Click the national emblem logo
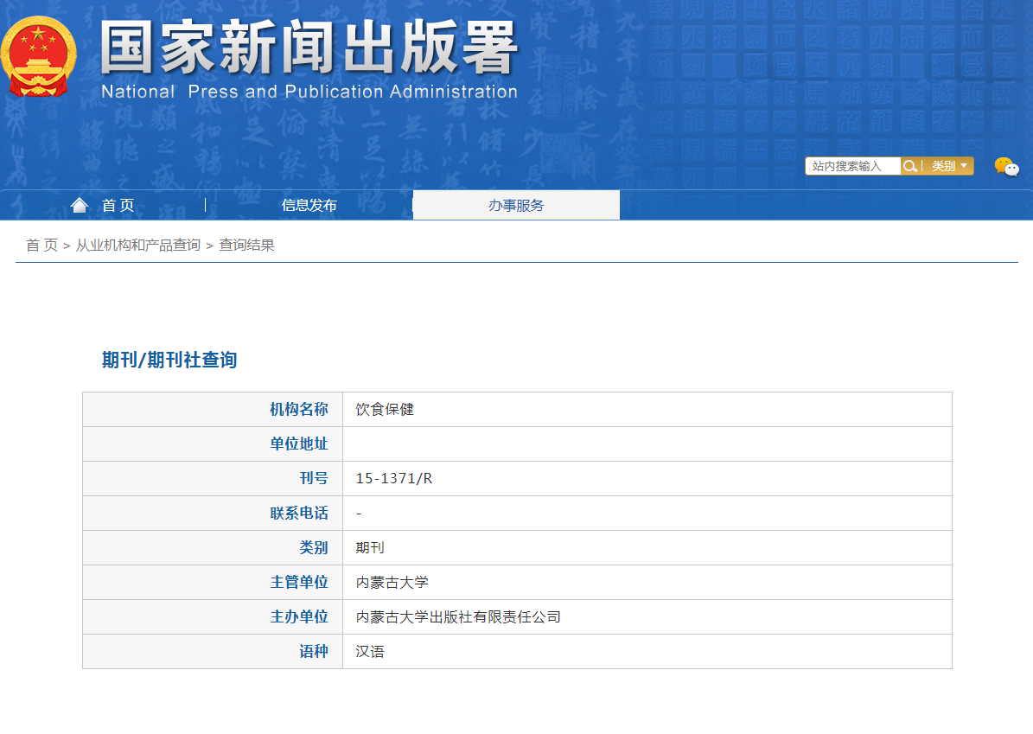This screenshot has width=1033, height=734. (38, 57)
